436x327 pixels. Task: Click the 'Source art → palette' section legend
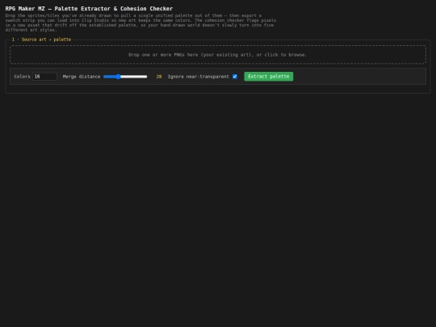point(42,40)
